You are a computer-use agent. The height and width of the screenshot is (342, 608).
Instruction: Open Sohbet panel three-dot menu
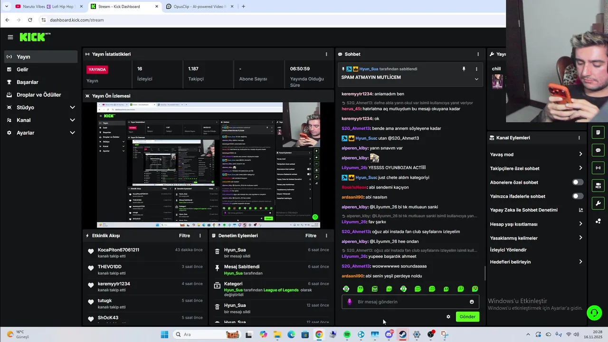478,54
